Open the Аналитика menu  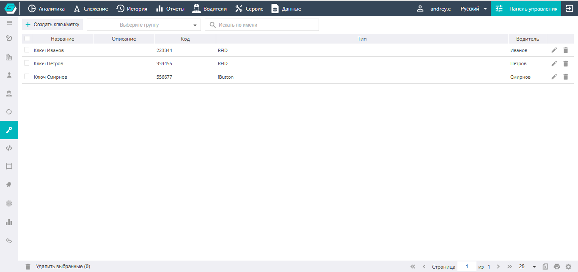click(47, 8)
